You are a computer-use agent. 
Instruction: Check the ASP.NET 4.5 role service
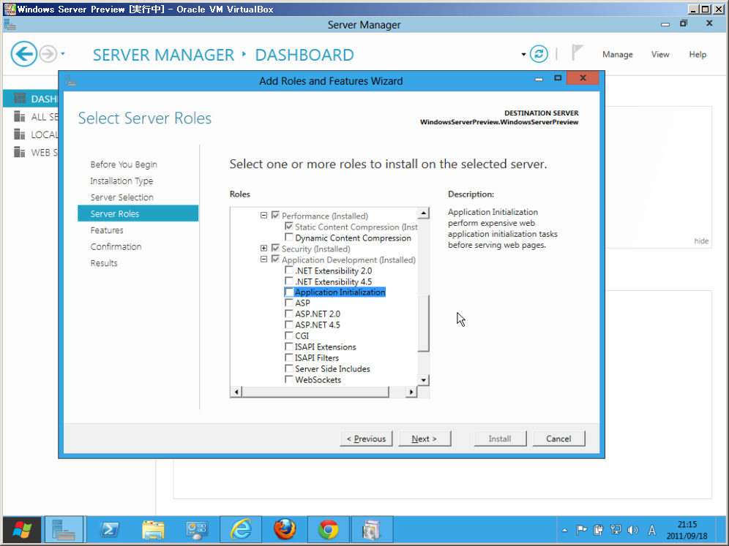[289, 325]
